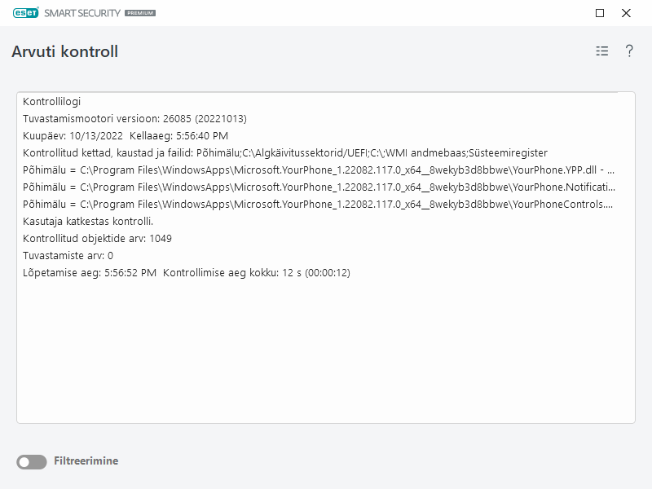652x489 pixels.
Task: Select the Kontrollilogi header row
Action: (x=51, y=102)
